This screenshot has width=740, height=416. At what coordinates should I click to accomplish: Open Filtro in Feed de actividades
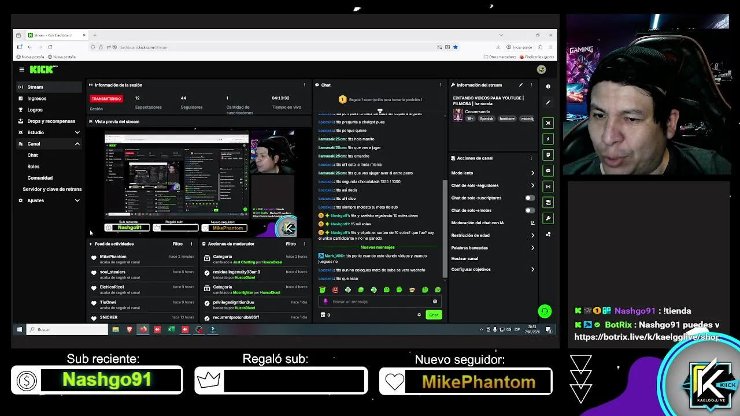click(177, 244)
